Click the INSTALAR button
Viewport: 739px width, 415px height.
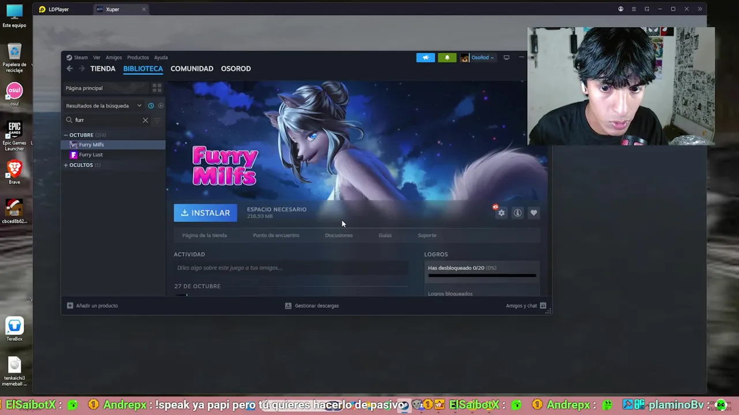[x=206, y=213]
